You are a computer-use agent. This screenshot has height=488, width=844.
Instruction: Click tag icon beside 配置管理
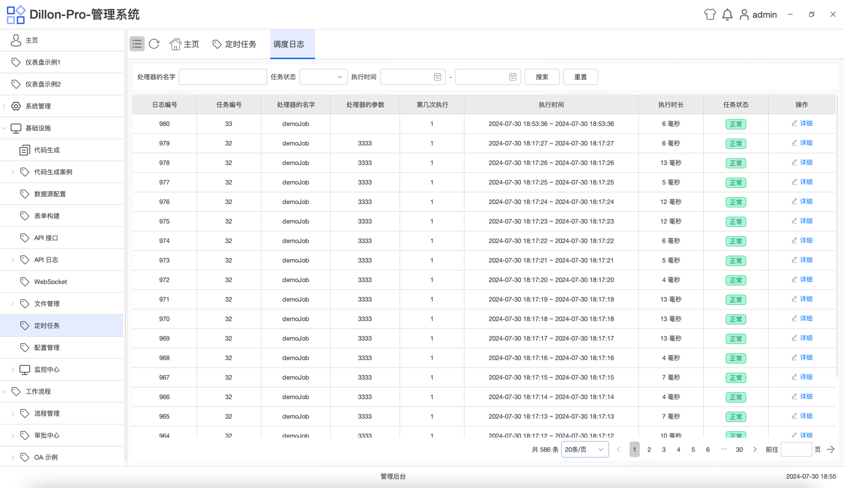[x=24, y=347]
